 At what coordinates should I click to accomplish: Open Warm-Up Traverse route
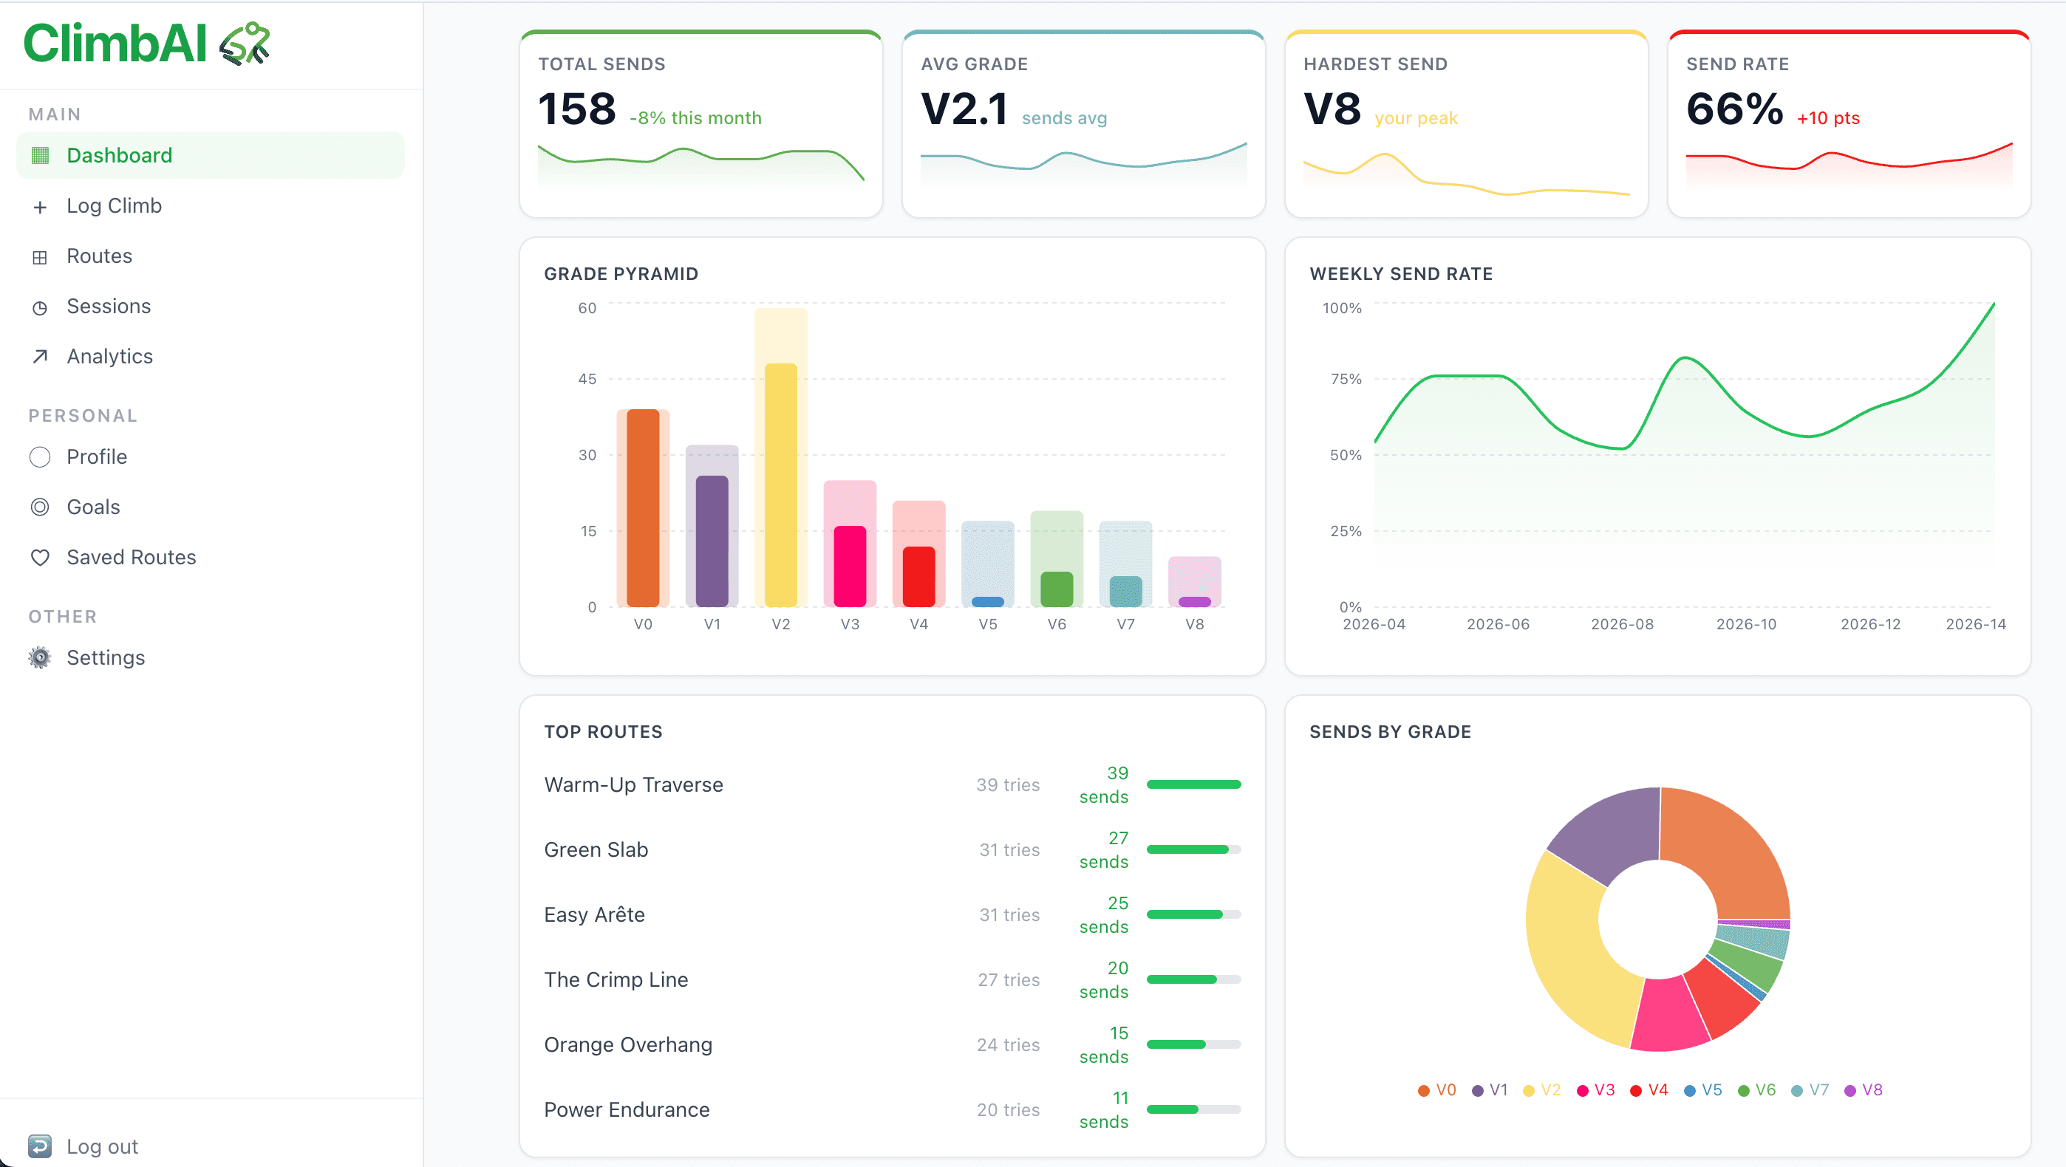pyautogui.click(x=633, y=784)
